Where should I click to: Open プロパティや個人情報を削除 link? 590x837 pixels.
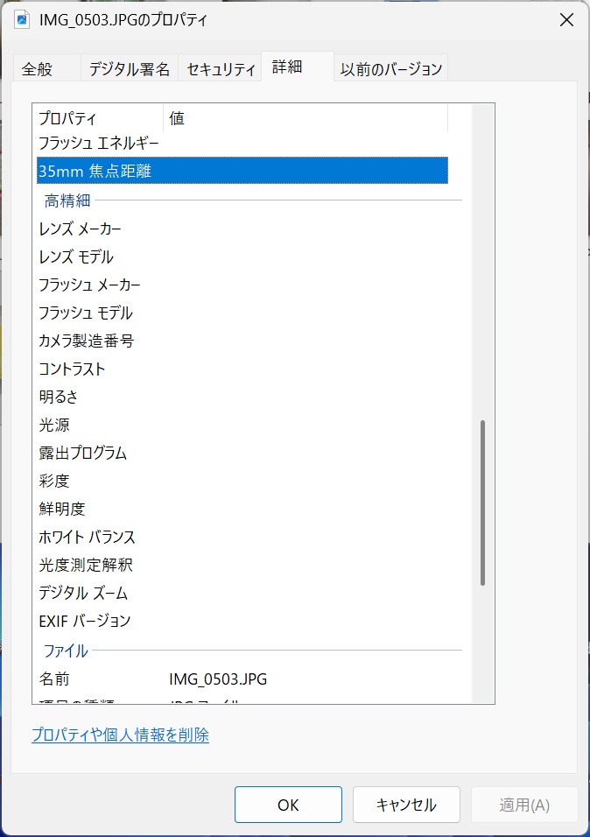click(120, 735)
